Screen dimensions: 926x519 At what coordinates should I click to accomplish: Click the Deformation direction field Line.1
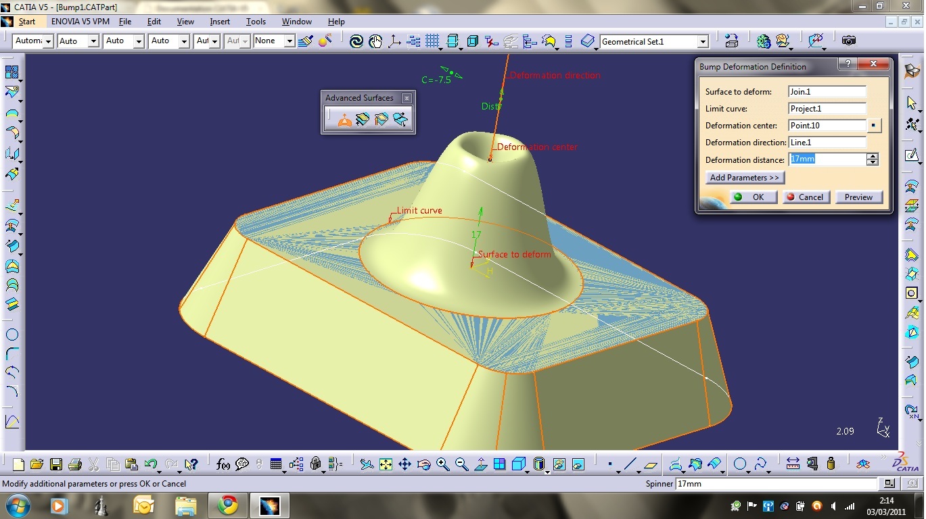pos(827,143)
